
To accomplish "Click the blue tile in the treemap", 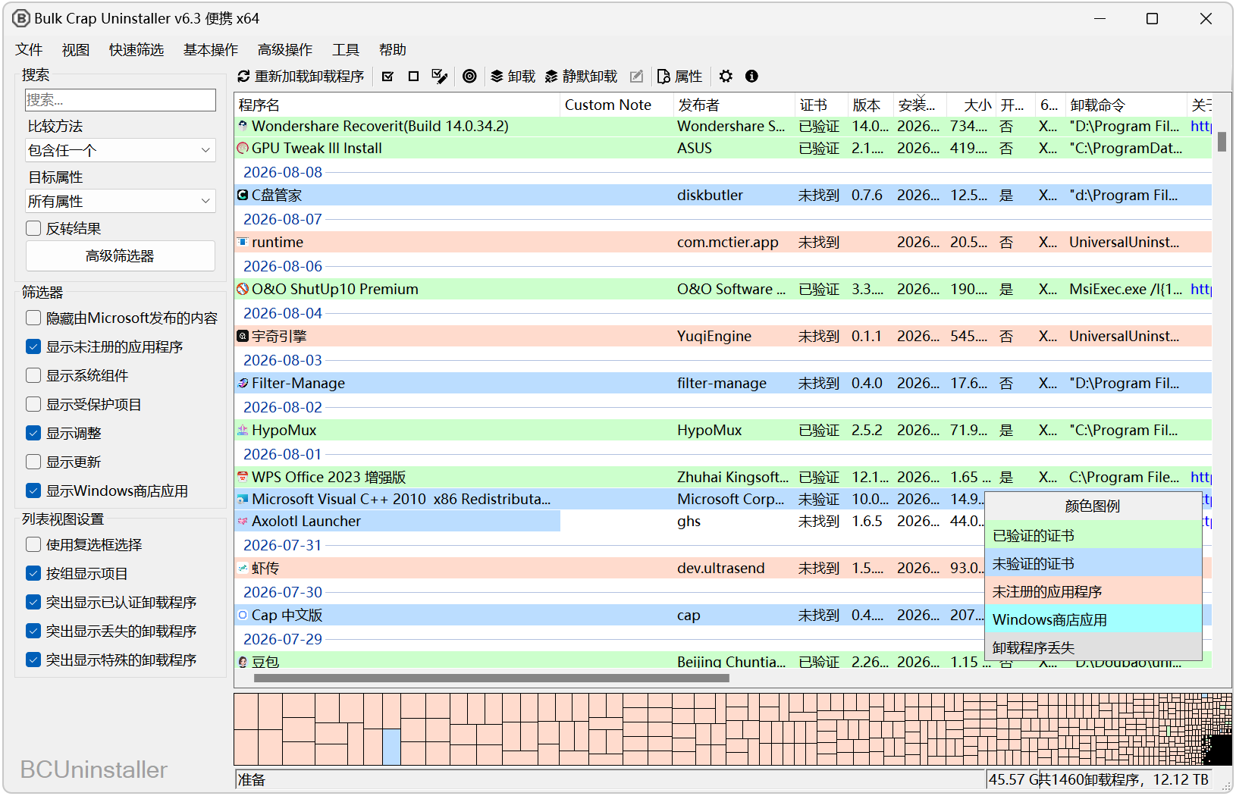I will click(x=391, y=747).
